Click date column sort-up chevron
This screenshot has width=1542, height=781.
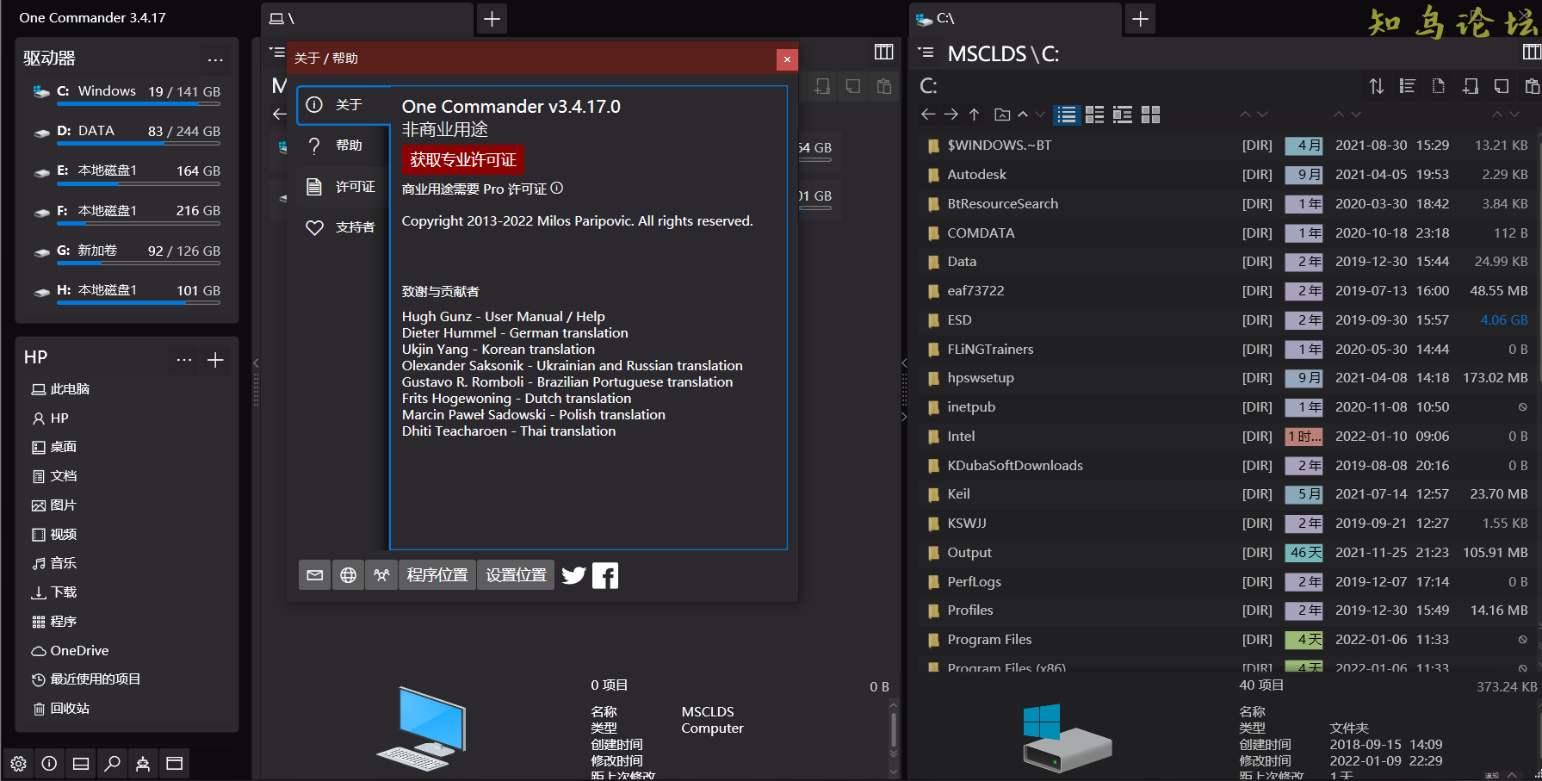(x=1339, y=115)
